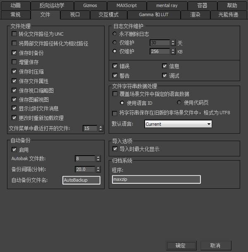Switch to the 容器 tab

click(x=202, y=5)
